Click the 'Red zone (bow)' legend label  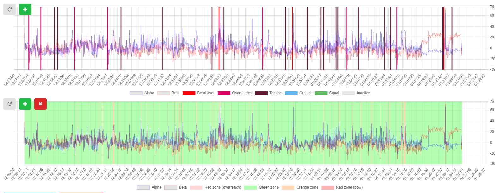(349, 187)
